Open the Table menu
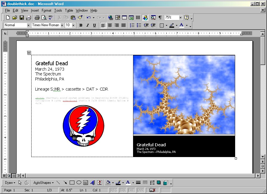This screenshot has height=194, width=267. 69,10
